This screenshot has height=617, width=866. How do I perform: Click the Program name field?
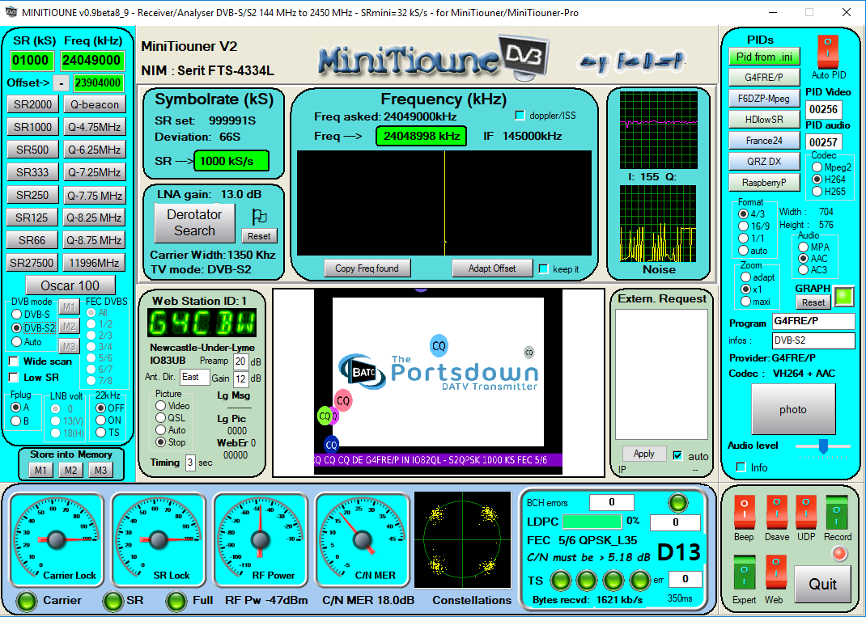tap(813, 321)
